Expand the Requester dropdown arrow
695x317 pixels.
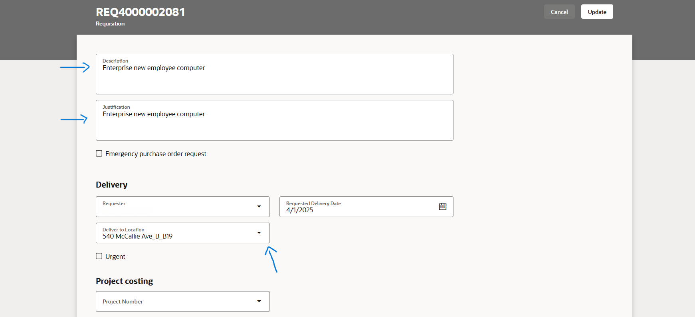click(259, 207)
